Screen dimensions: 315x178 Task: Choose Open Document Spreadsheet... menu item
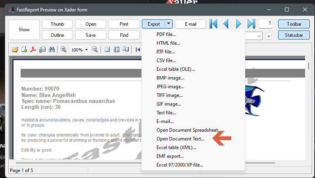coord(193,130)
